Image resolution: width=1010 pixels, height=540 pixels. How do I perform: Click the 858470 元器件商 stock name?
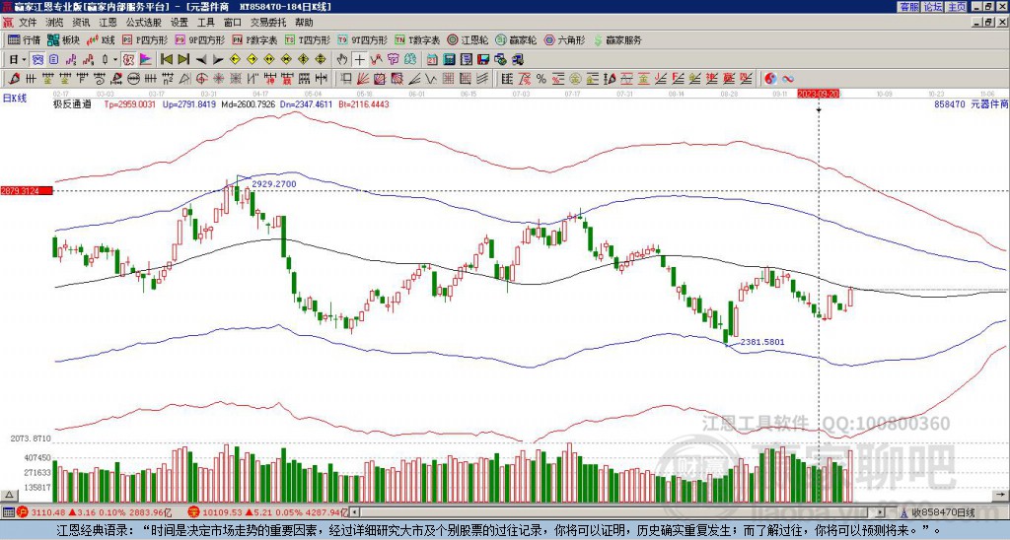pos(971,103)
